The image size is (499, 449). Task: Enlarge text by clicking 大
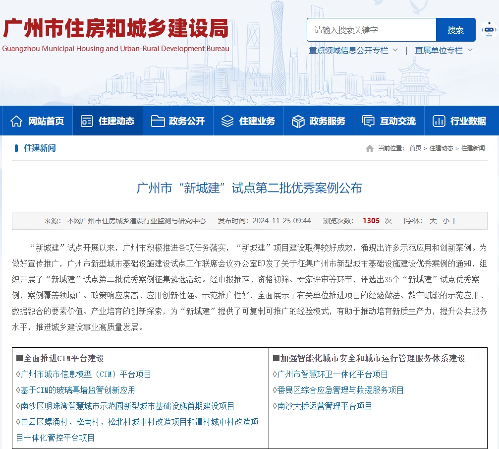pos(432,221)
